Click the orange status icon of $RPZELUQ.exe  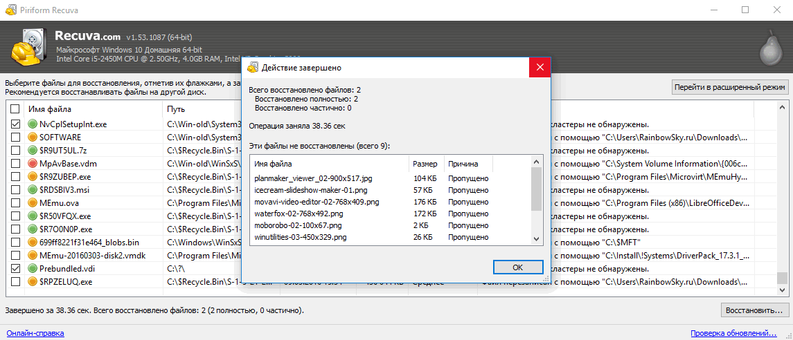coord(33,281)
